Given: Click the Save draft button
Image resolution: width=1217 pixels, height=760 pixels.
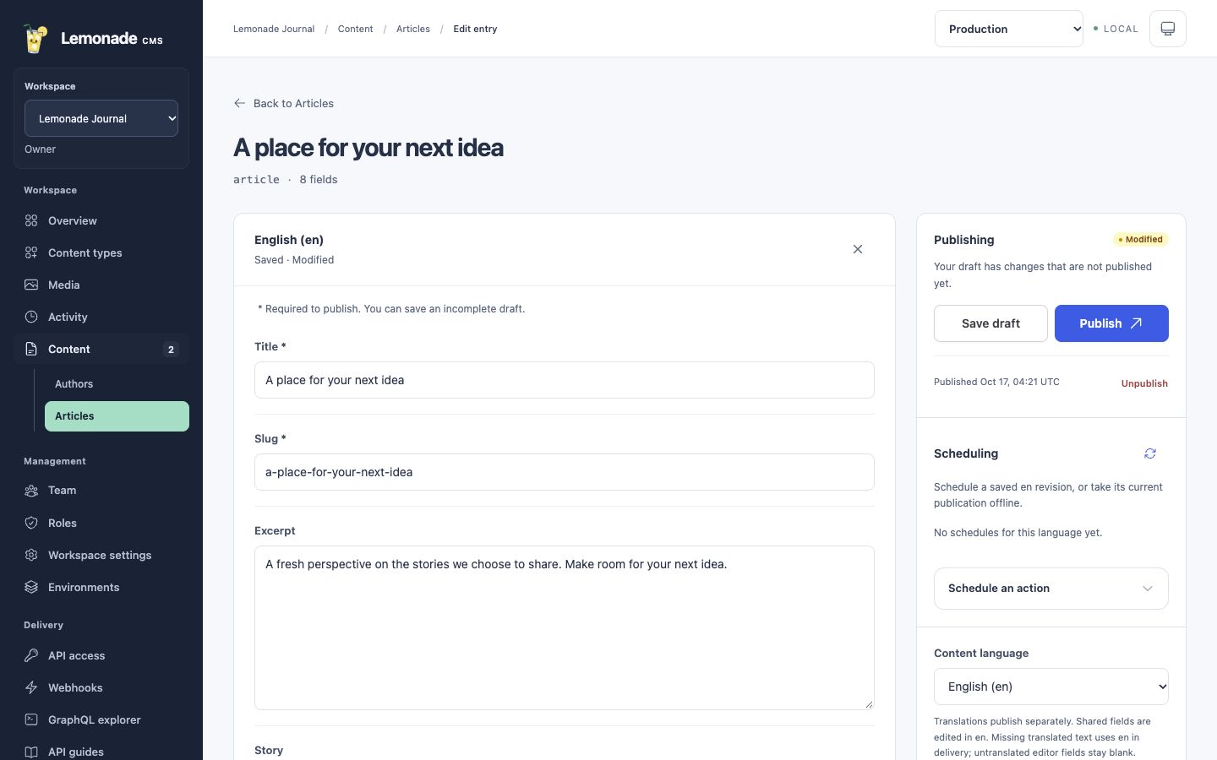Looking at the screenshot, I should tap(991, 323).
